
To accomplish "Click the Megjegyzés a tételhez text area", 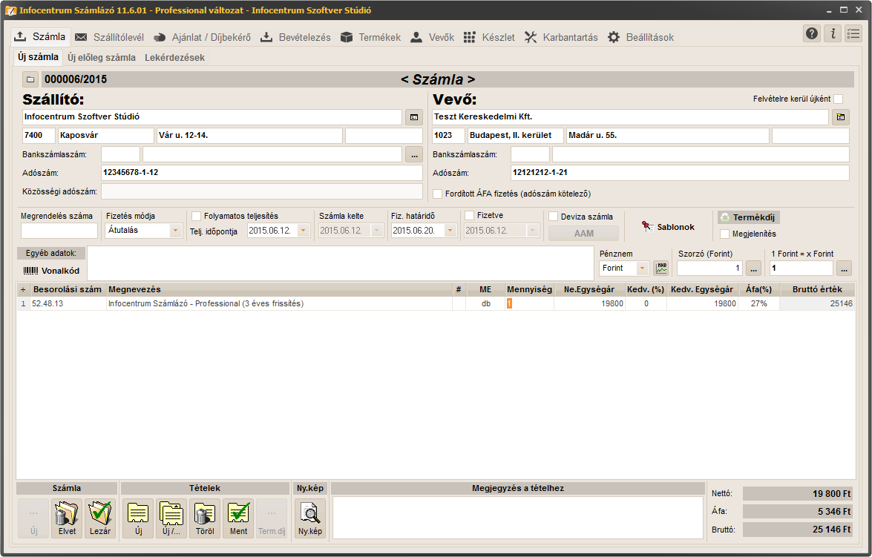I will pos(518,518).
